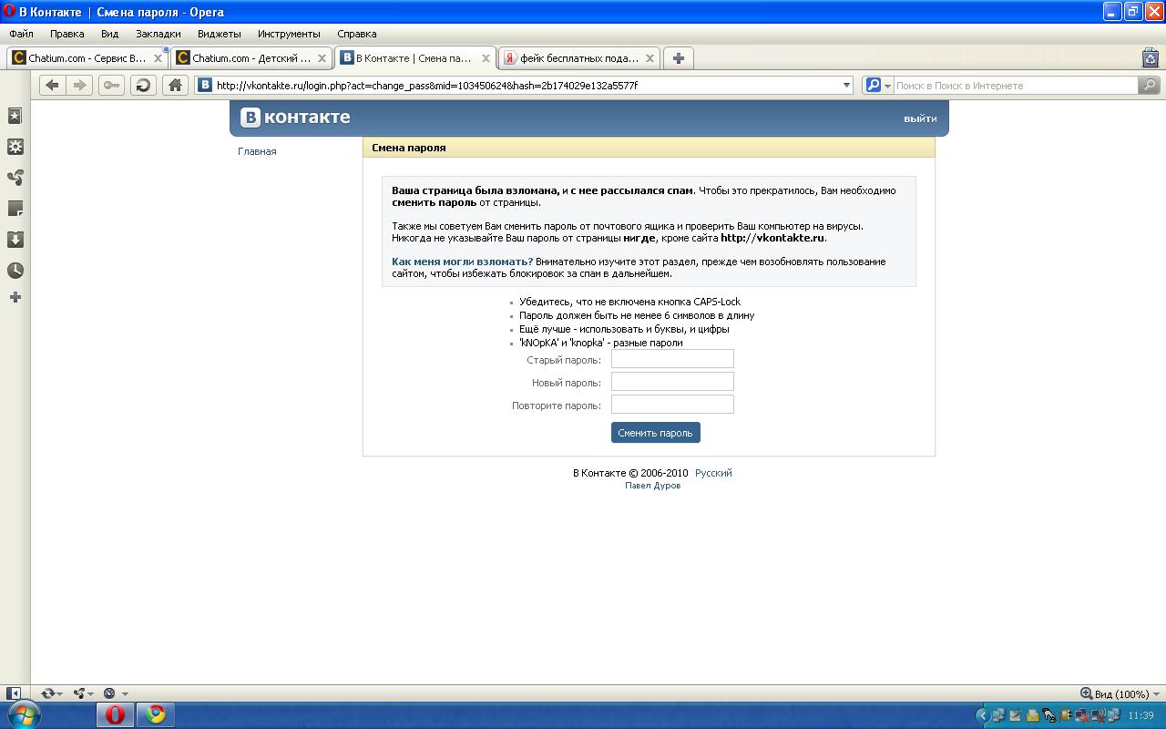This screenshot has height=729, width=1166.
Task: Switch to Chatium.com - Детский tab
Action: pos(251,58)
